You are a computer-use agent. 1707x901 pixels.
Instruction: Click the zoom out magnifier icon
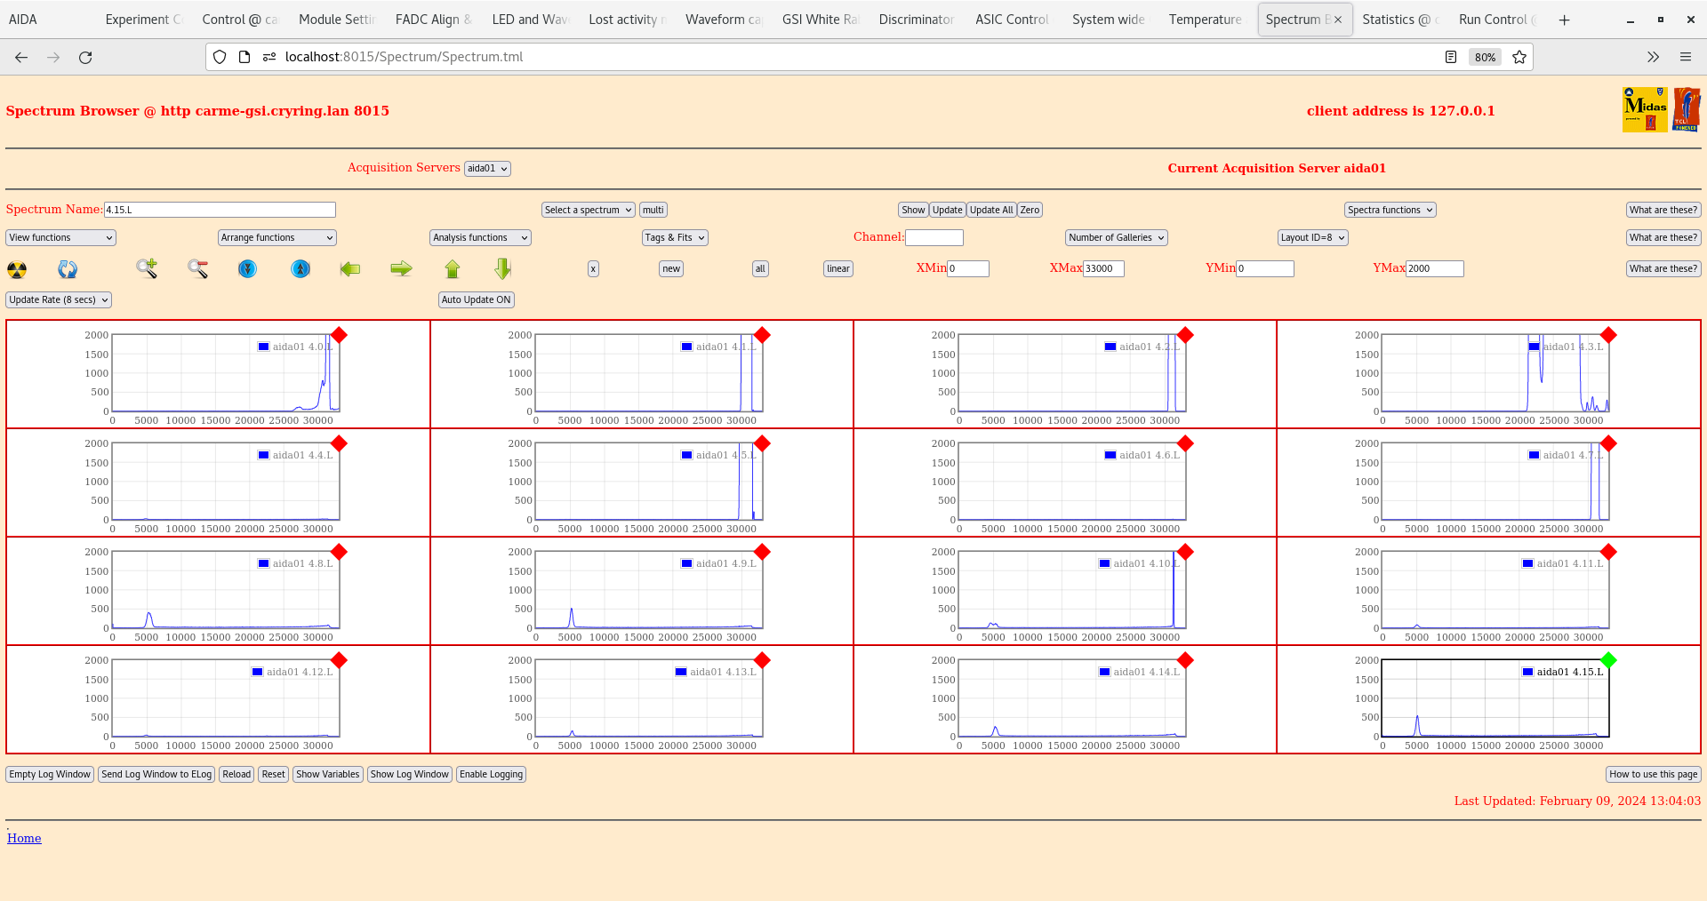pos(197,268)
